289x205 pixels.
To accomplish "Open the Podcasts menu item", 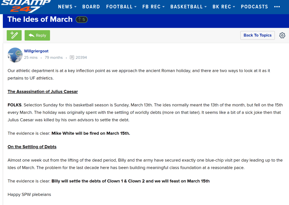I will point(254,7).
